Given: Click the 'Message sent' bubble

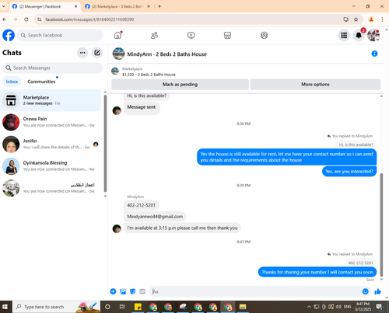Looking at the screenshot, I should pyautogui.click(x=142, y=107).
